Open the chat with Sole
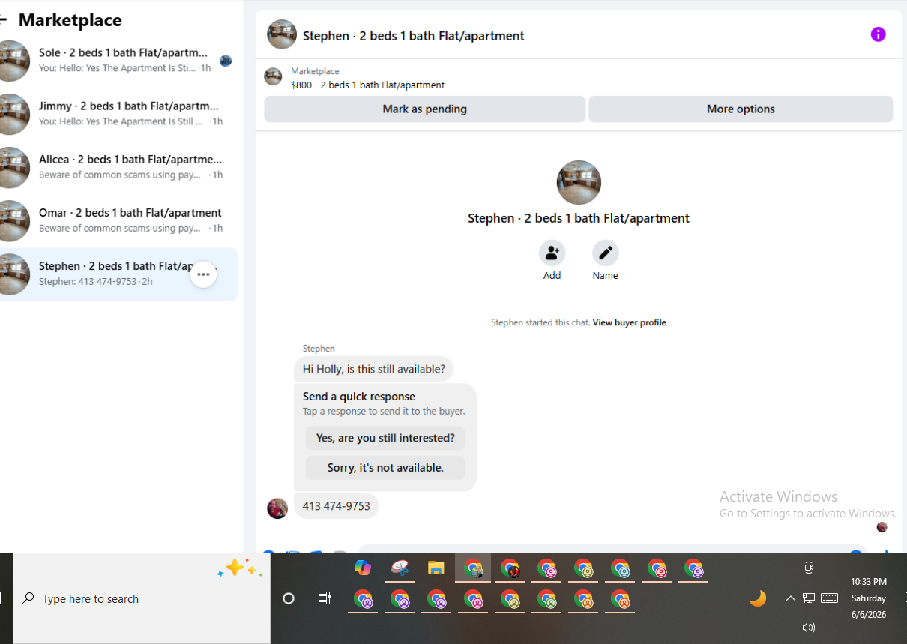The width and height of the screenshot is (907, 644). tap(118, 61)
